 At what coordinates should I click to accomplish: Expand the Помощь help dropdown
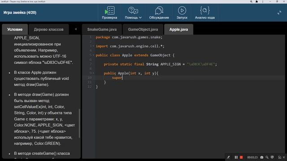[133, 13]
